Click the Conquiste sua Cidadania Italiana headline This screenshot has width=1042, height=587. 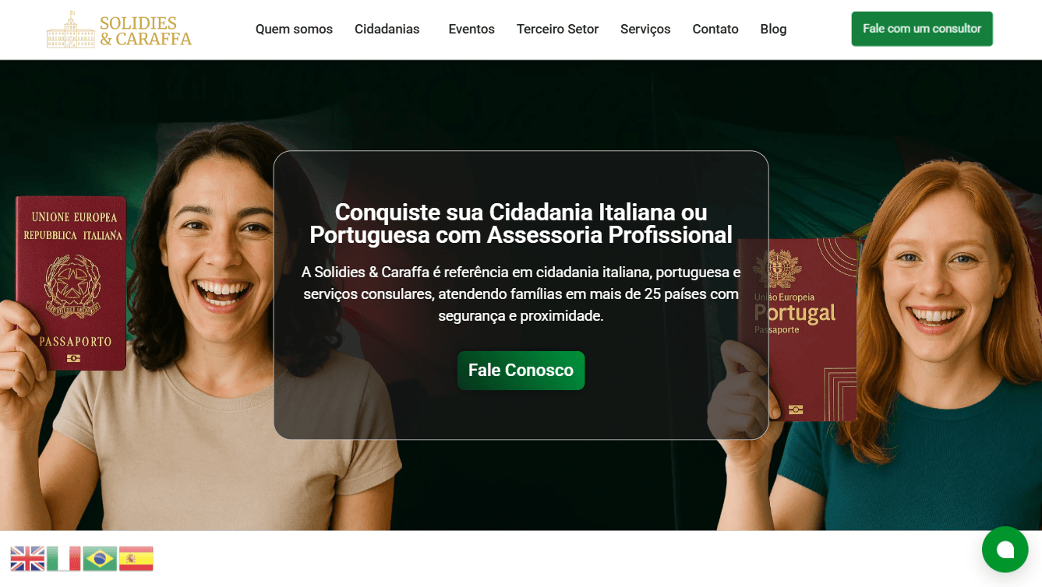[x=521, y=223]
